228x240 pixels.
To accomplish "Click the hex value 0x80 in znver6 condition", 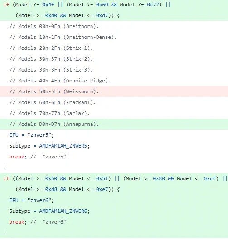I will pyautogui.click(x=159, y=178).
